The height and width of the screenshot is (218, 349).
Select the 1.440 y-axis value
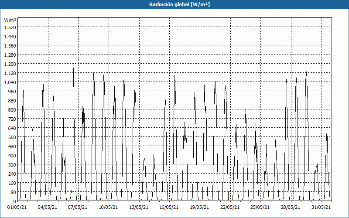[10, 36]
